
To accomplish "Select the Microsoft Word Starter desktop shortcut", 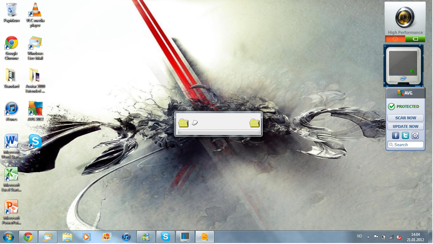I will [x=12, y=146].
